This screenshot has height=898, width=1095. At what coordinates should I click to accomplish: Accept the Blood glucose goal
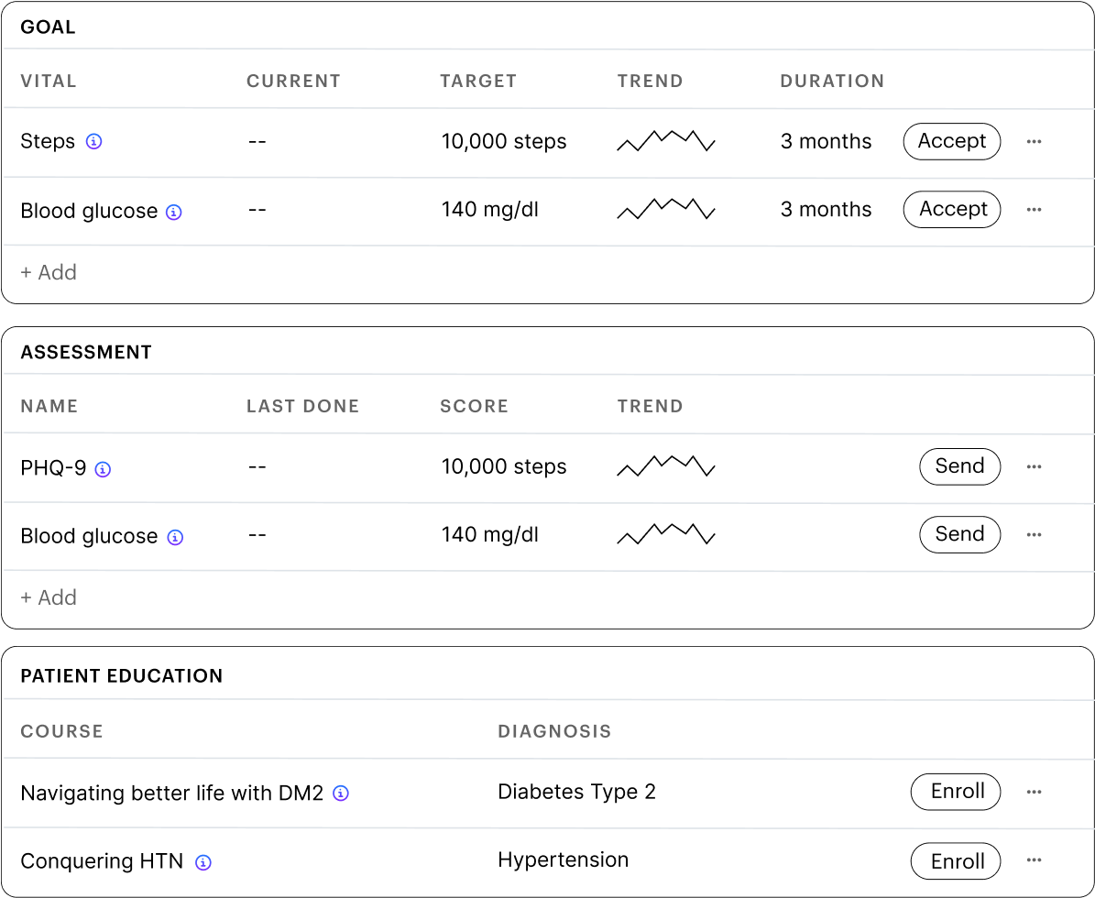(952, 210)
